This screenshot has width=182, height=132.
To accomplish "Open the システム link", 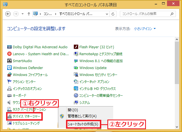I will pos(85,103).
